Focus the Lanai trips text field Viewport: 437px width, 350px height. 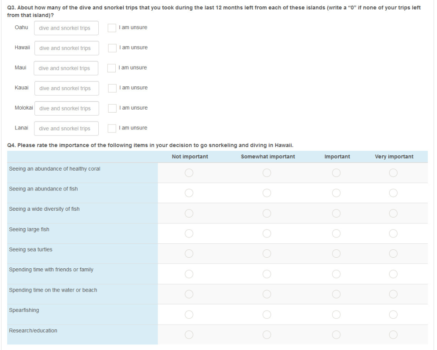(x=66, y=129)
